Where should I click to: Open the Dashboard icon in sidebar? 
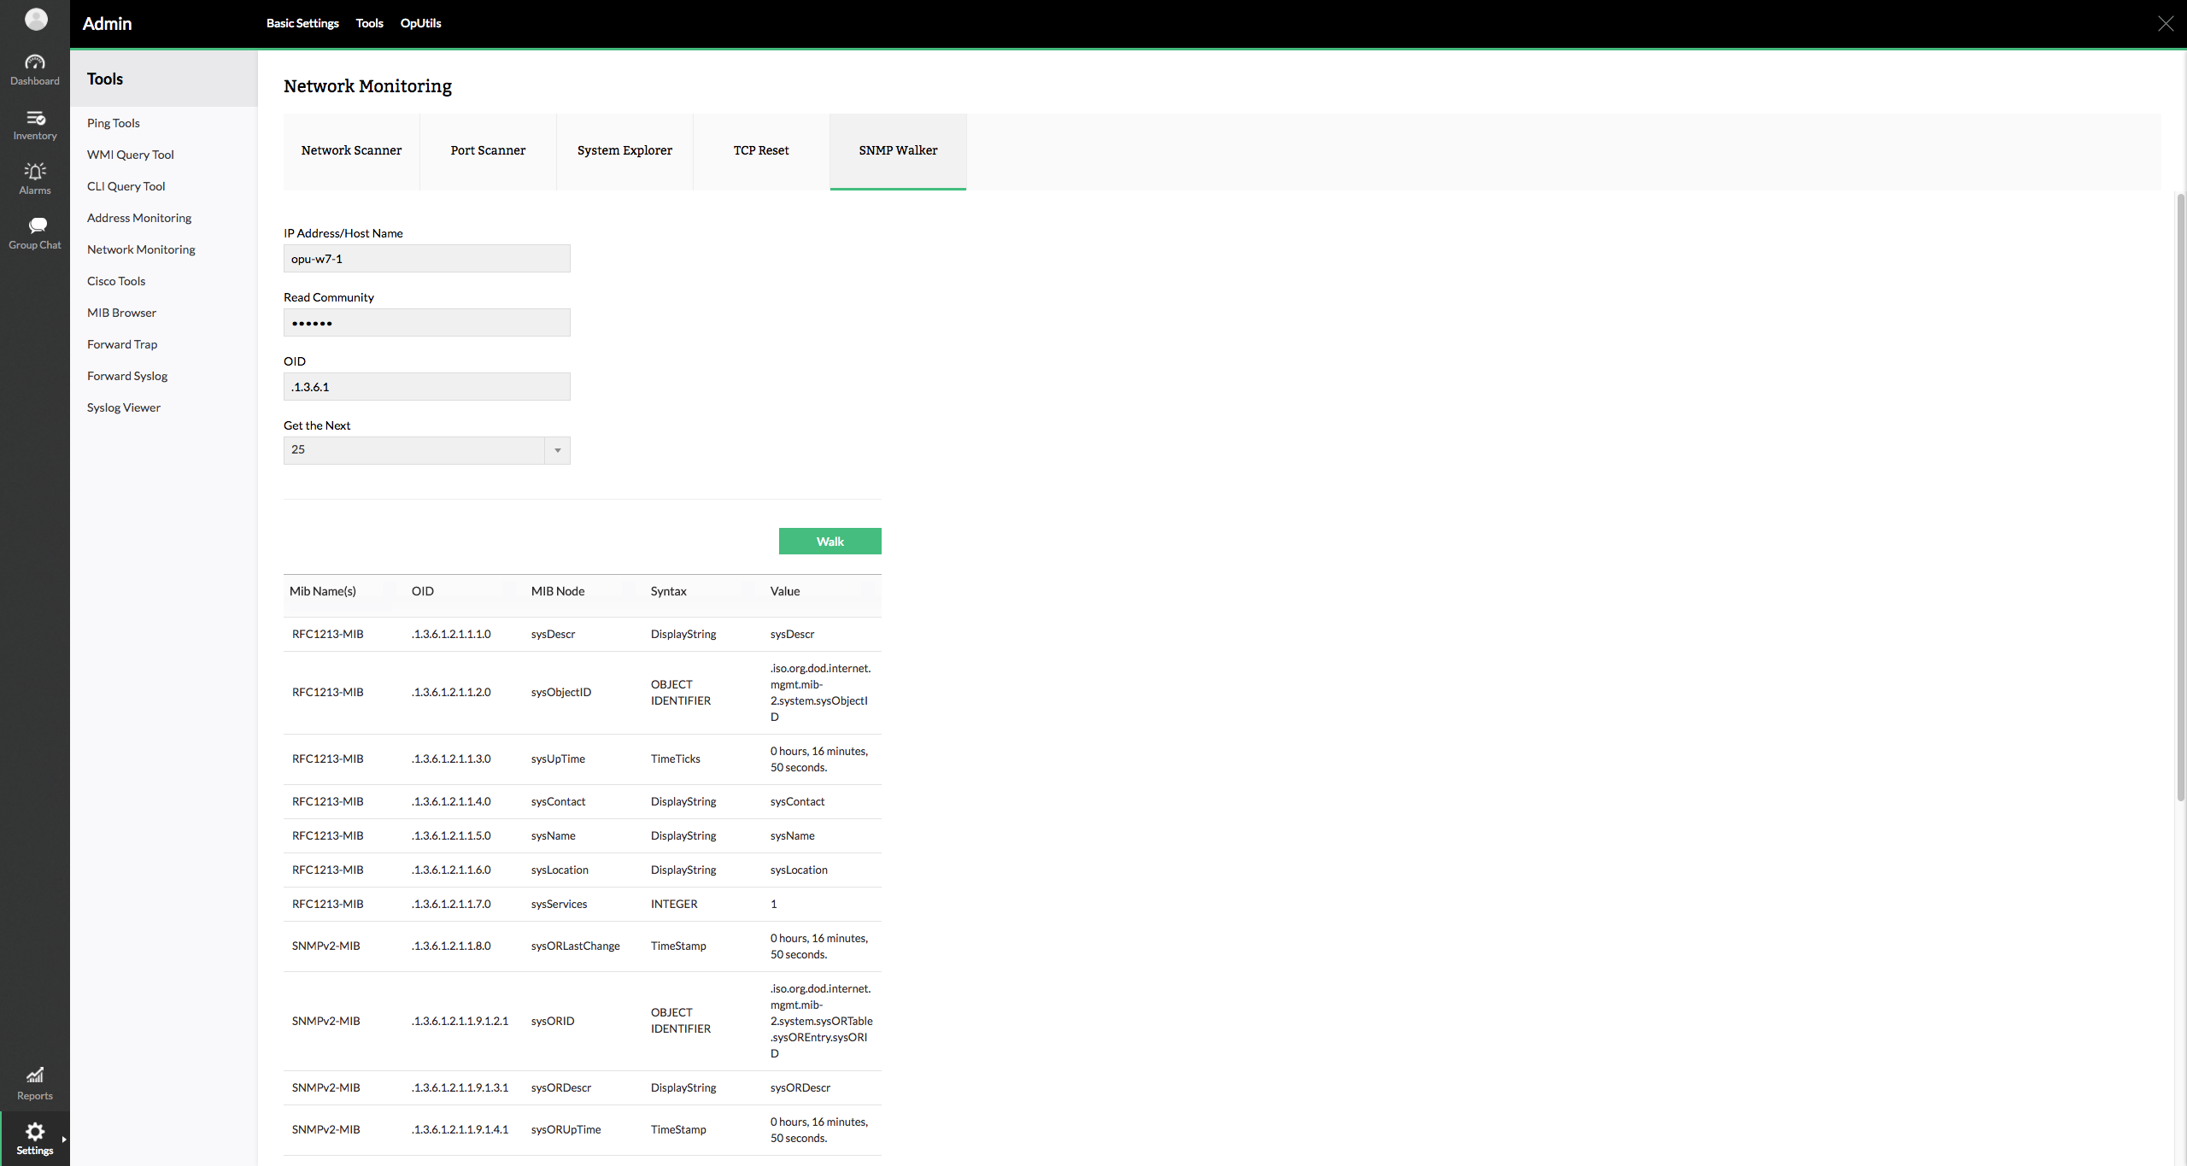click(x=35, y=63)
